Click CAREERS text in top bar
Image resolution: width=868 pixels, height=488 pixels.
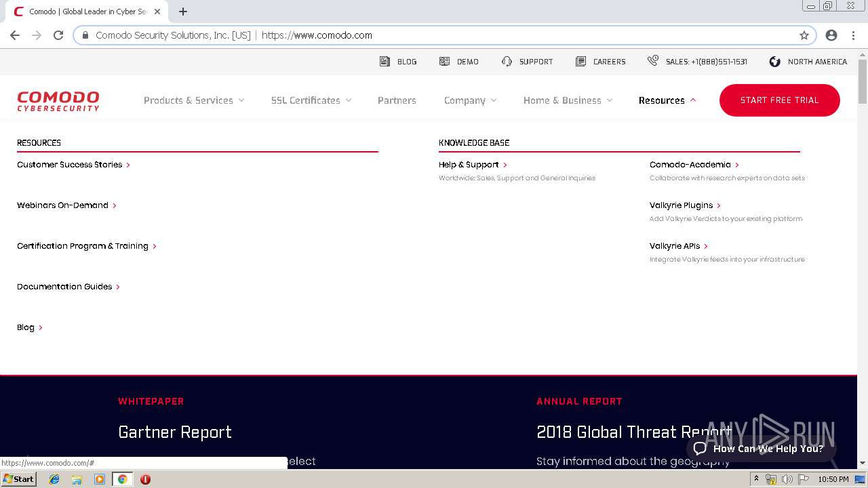[610, 62]
